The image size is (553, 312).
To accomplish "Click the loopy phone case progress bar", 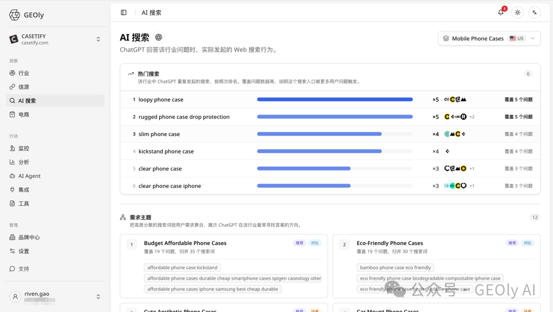I will click(335, 100).
